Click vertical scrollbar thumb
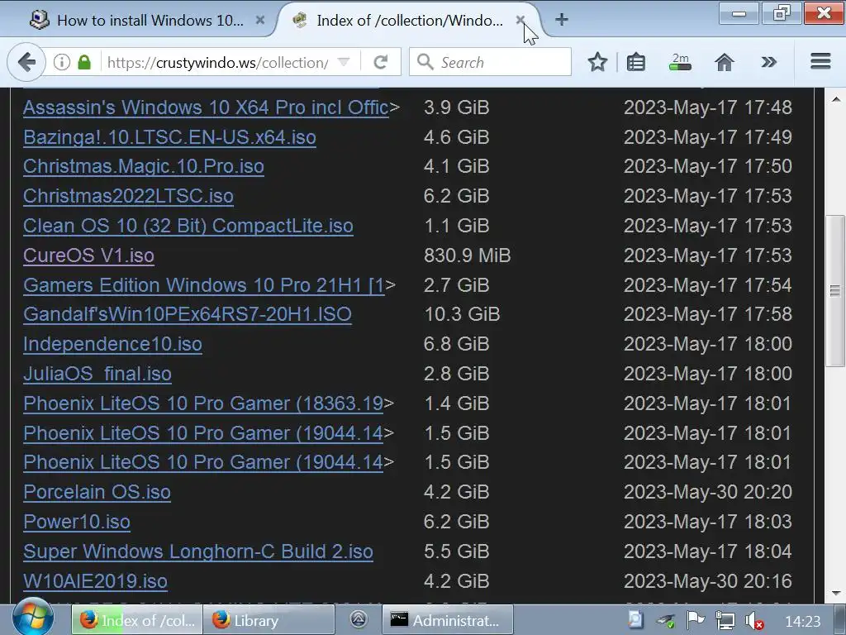The image size is (846, 635). (x=835, y=291)
